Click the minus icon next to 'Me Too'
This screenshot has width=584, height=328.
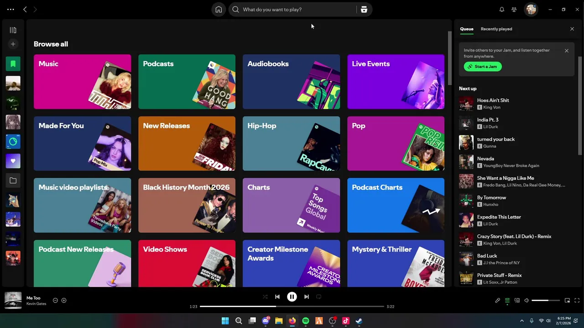pos(55,300)
